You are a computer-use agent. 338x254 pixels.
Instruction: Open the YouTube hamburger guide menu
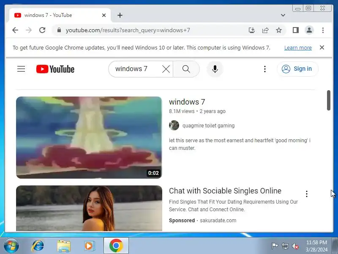[x=21, y=69]
